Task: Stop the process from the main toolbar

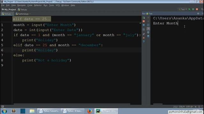Action: 197,9
